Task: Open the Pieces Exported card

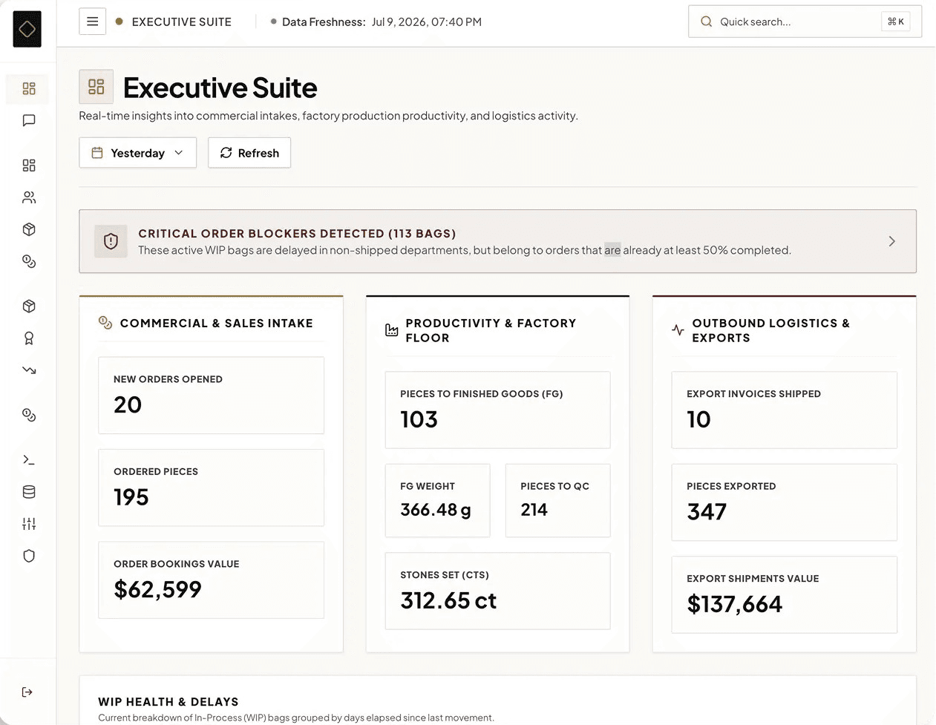Action: [785, 502]
